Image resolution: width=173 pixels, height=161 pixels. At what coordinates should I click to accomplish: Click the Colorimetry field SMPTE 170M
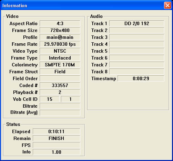pyautogui.click(x=60, y=65)
